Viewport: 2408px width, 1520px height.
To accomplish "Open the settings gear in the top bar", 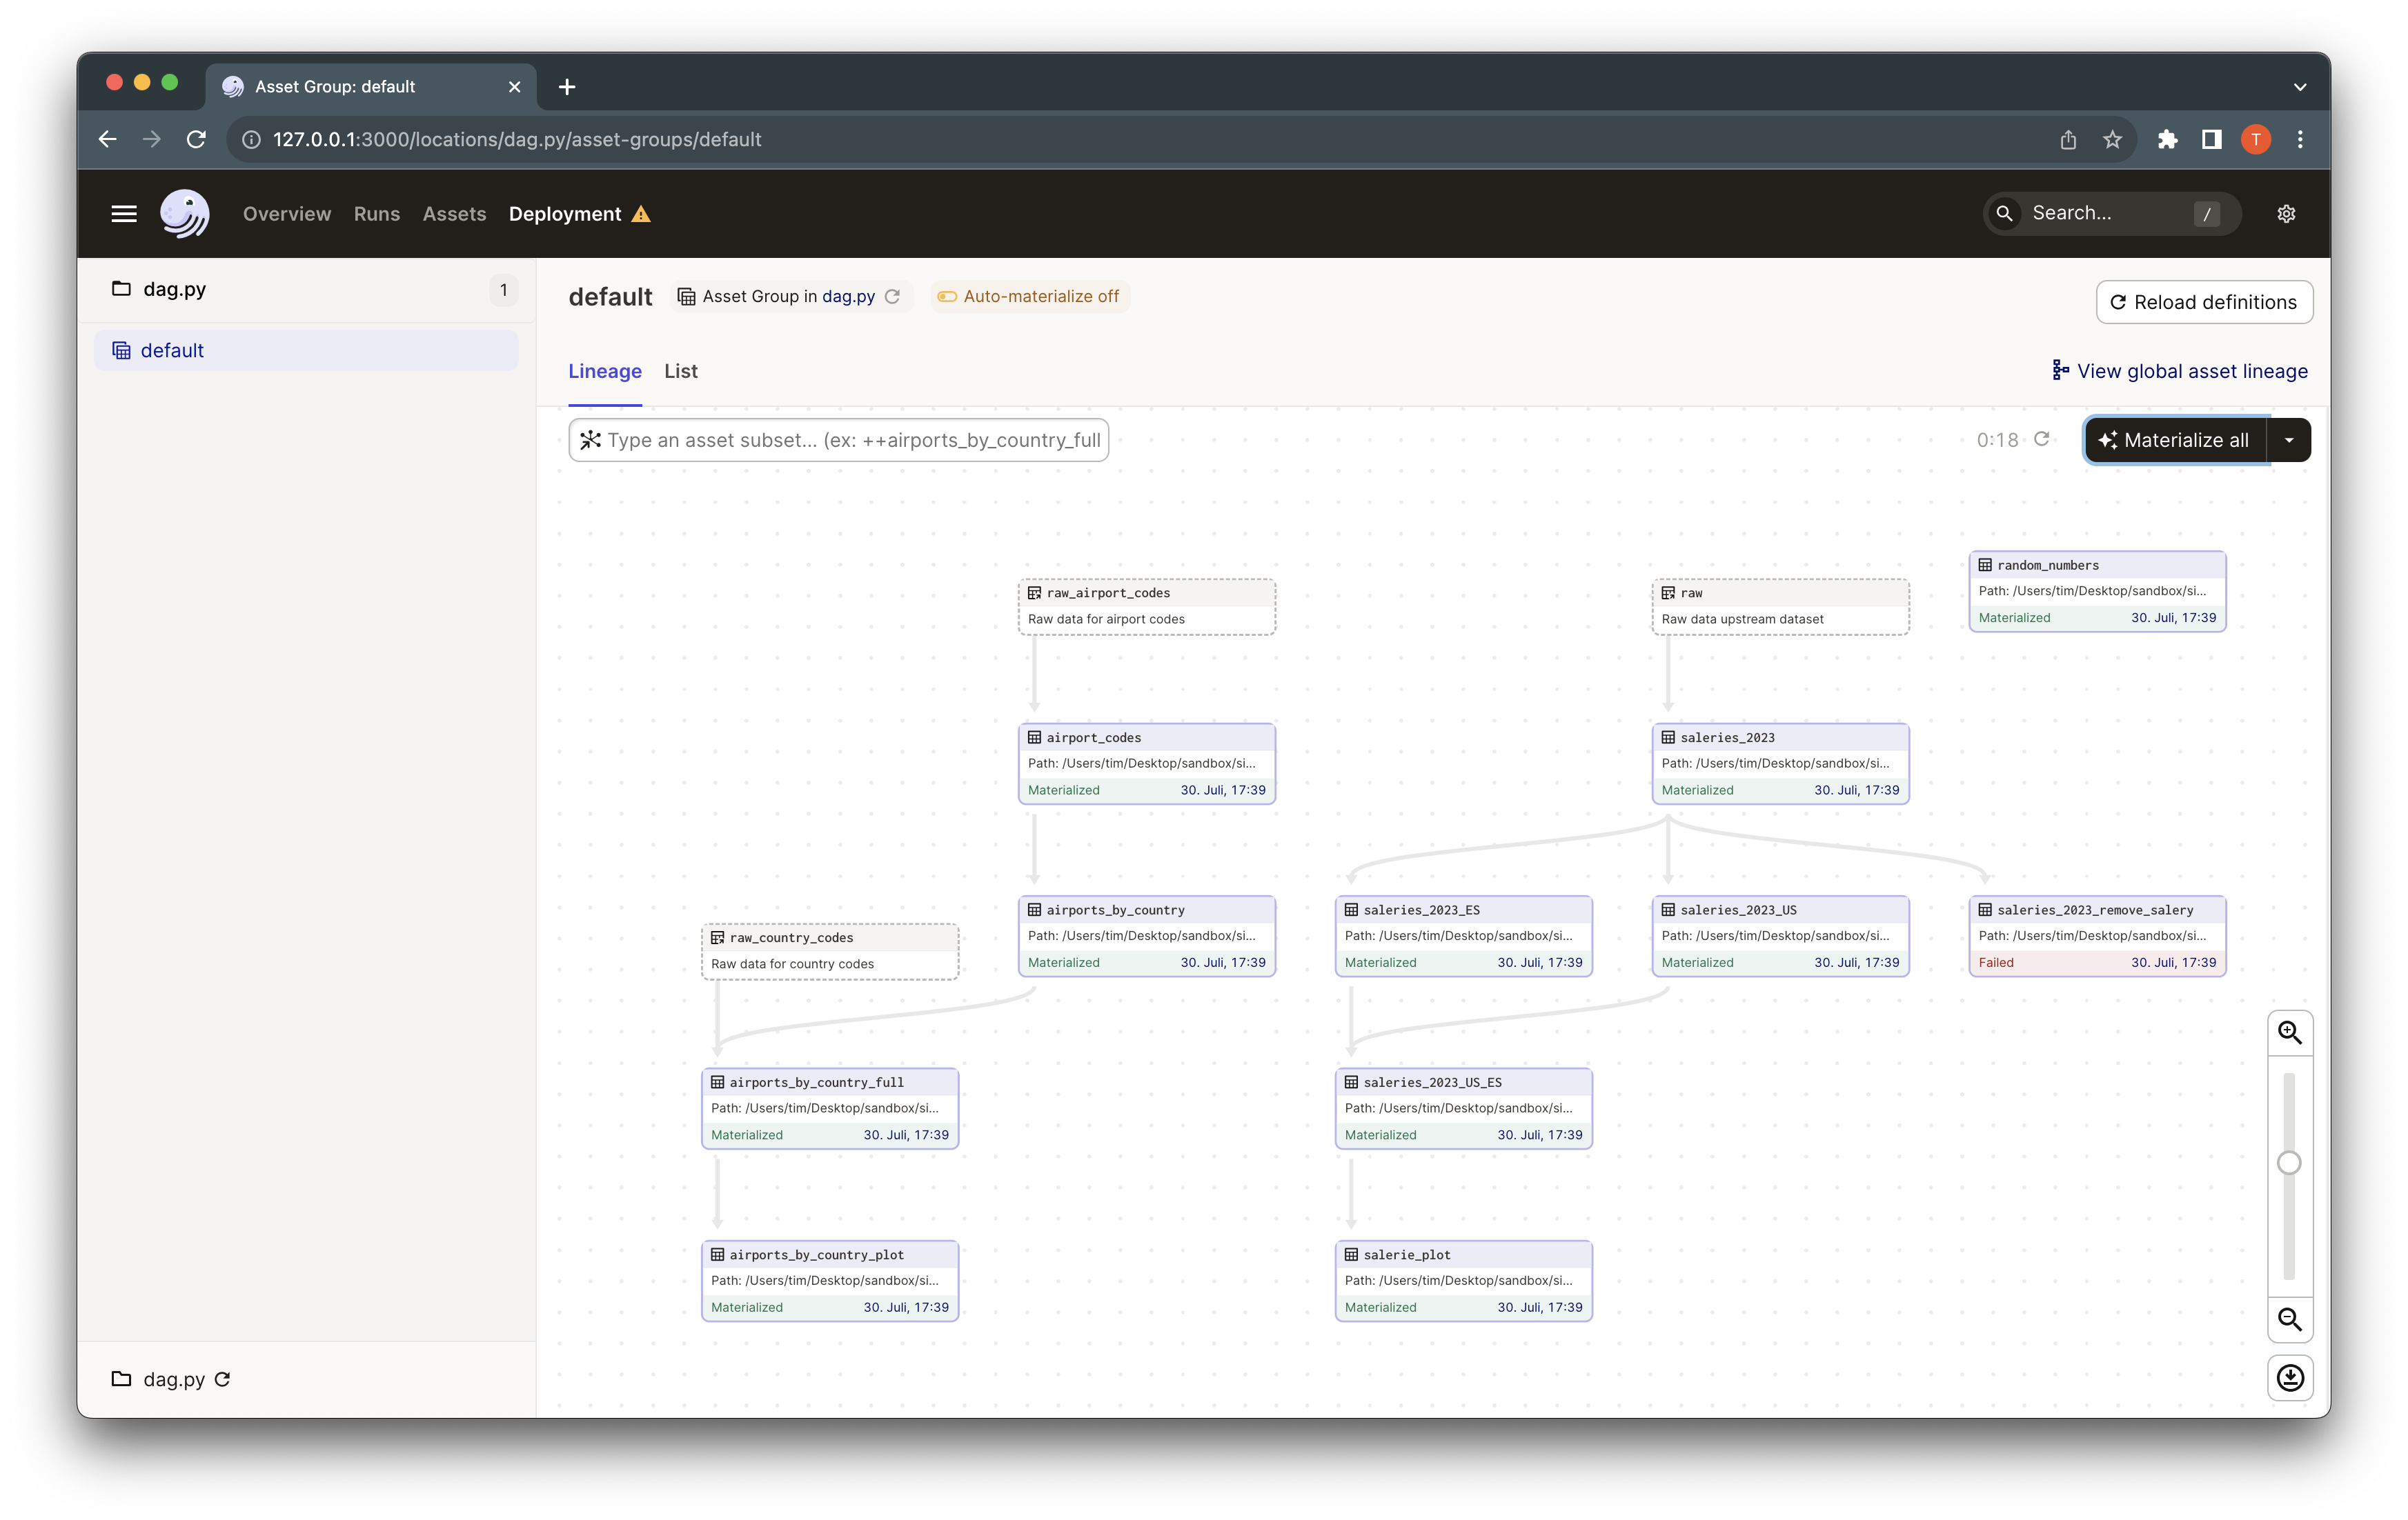I will tap(2287, 213).
